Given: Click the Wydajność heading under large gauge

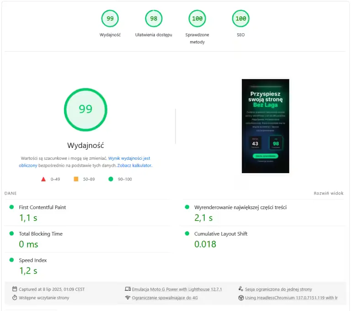Looking at the screenshot, I should point(85,145).
